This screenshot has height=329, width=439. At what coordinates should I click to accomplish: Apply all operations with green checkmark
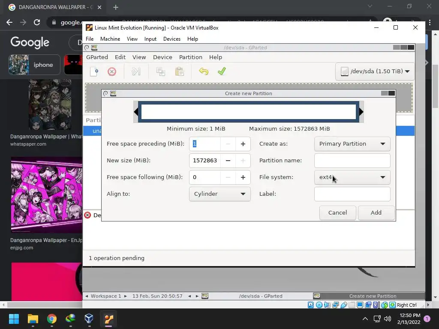tap(222, 72)
